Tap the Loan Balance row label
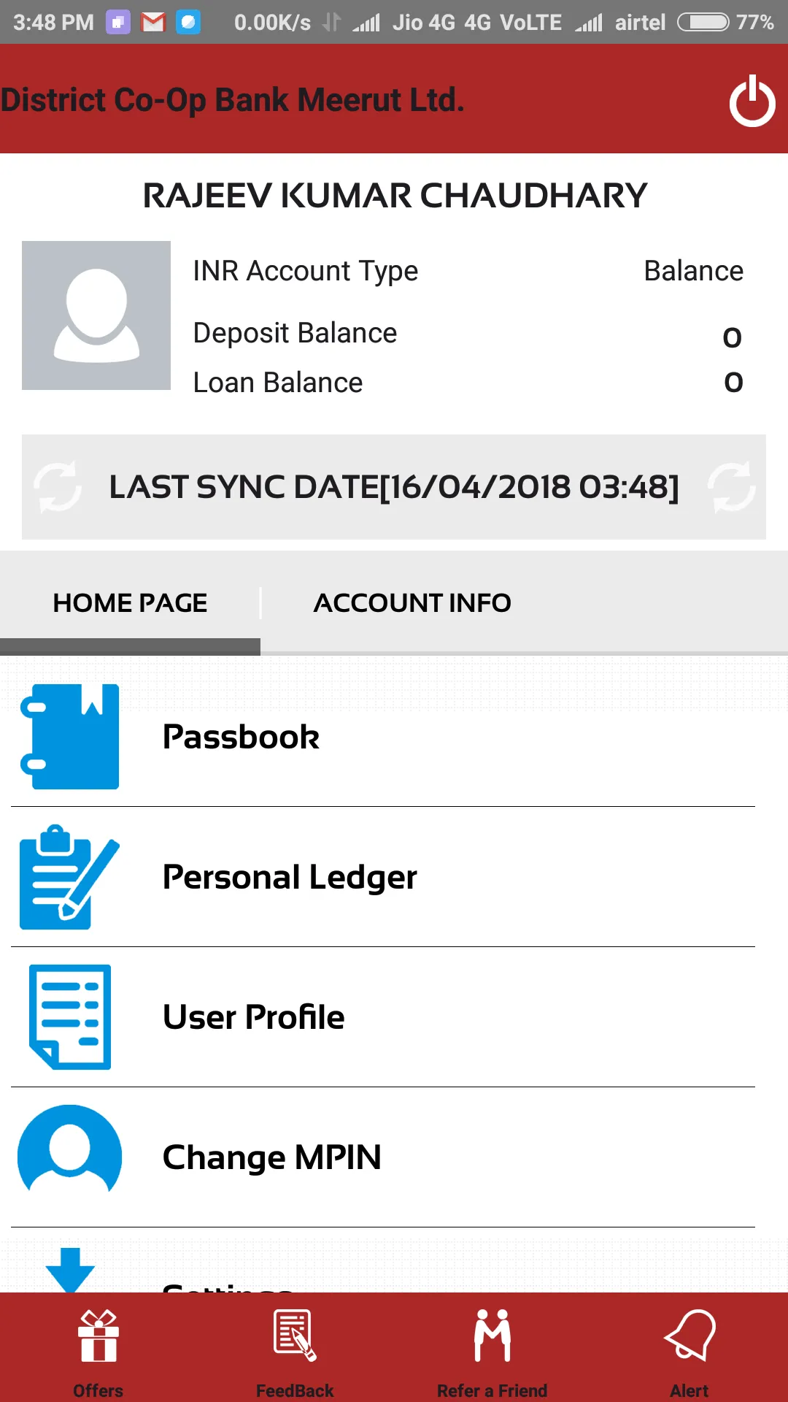 pyautogui.click(x=278, y=383)
